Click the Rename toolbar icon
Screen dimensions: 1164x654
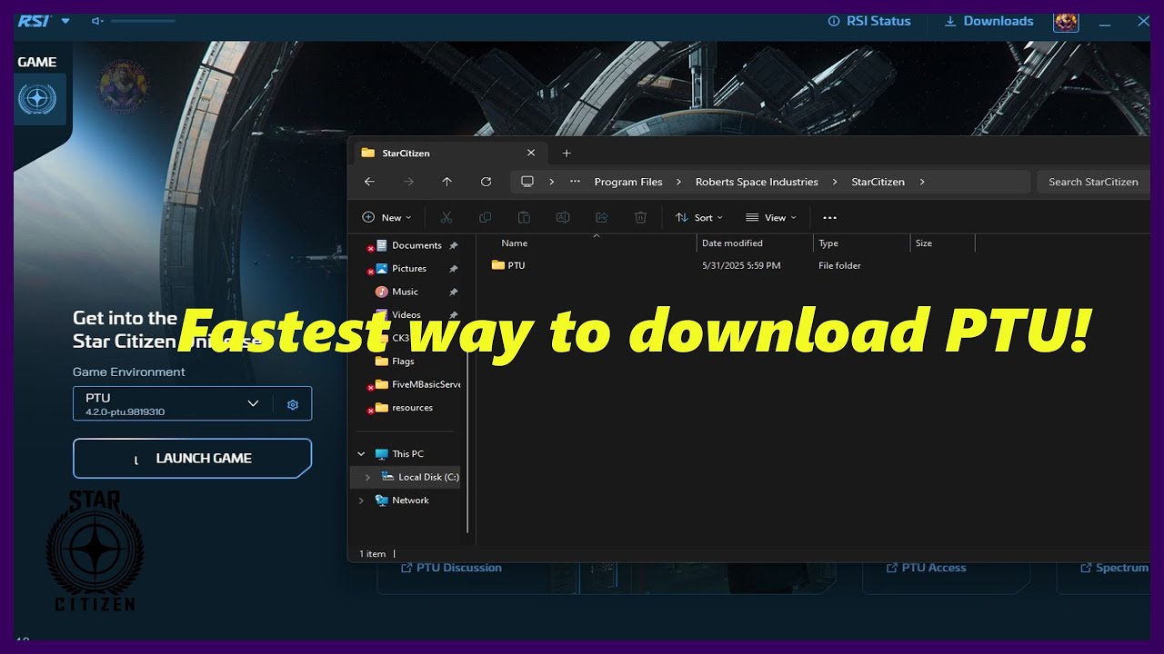coord(563,217)
